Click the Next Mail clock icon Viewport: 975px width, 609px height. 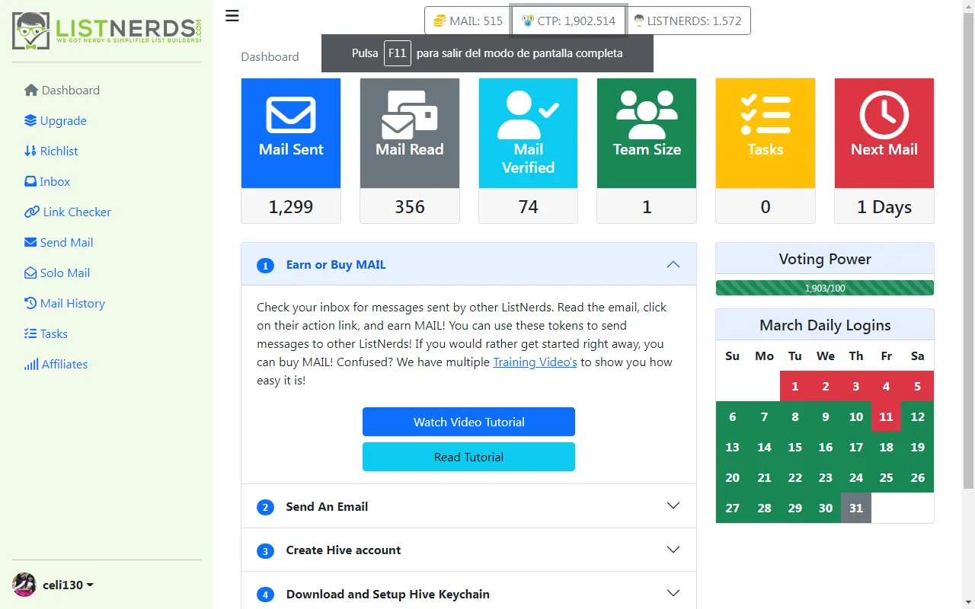884,115
